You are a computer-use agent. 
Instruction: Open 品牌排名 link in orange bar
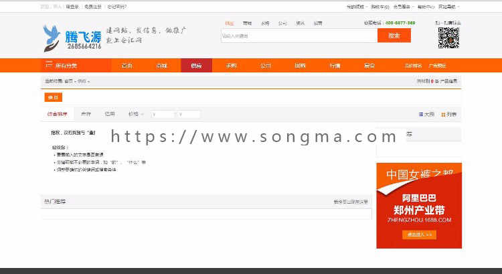point(414,66)
